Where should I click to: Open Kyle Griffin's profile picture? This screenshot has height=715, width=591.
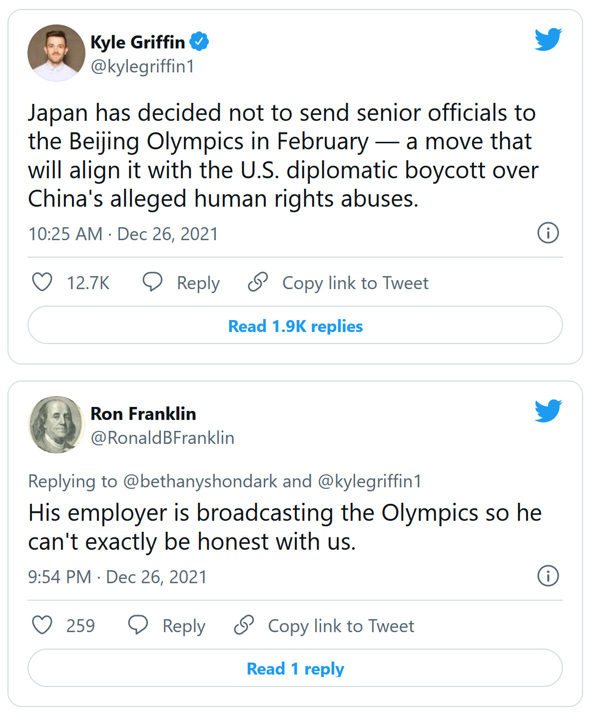[56, 53]
